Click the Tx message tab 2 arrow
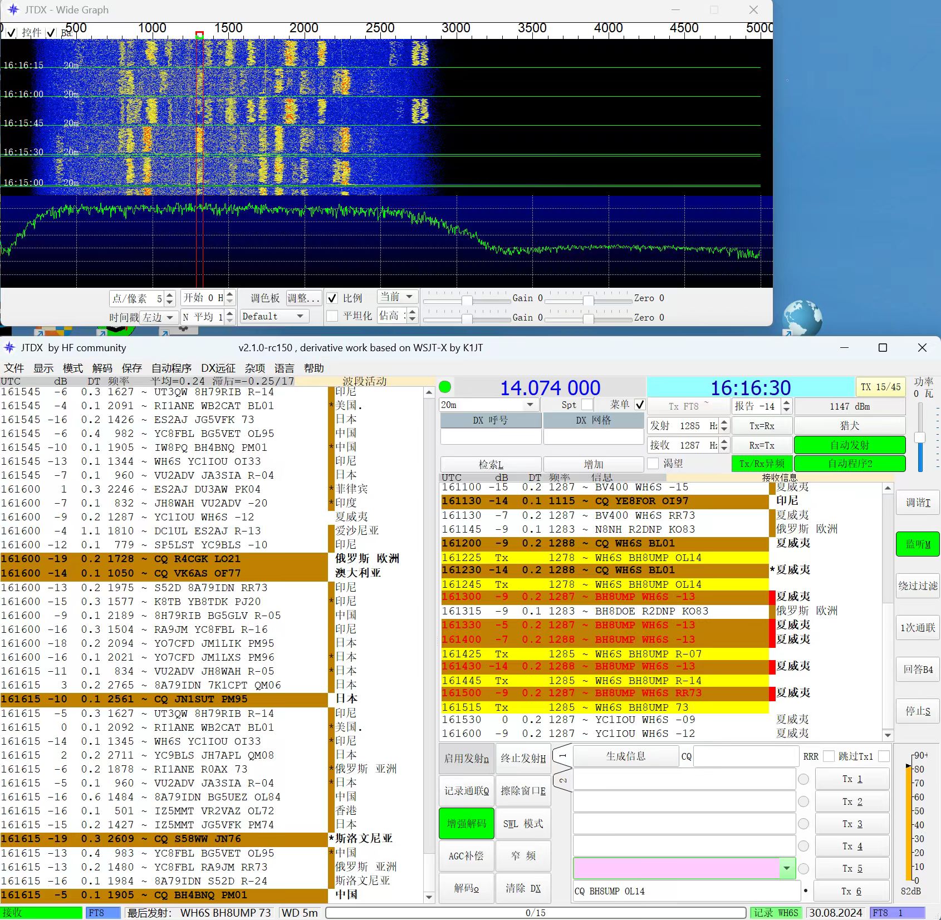Viewport: 941px width, 920px height. tap(562, 780)
